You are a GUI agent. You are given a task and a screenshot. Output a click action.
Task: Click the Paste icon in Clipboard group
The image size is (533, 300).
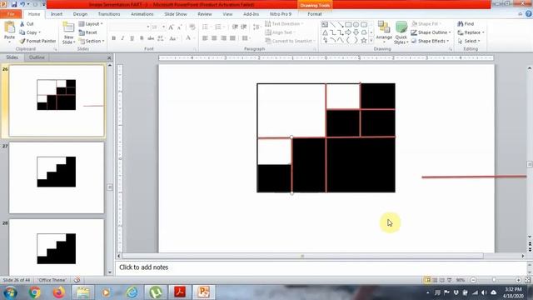tap(9, 27)
